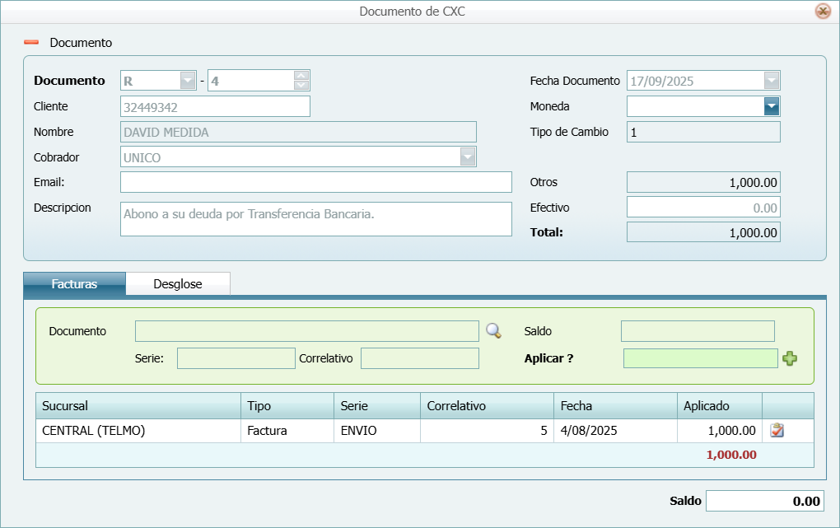840x528 pixels.
Task: Click the edit icon in the Factura row
Action: tap(777, 430)
